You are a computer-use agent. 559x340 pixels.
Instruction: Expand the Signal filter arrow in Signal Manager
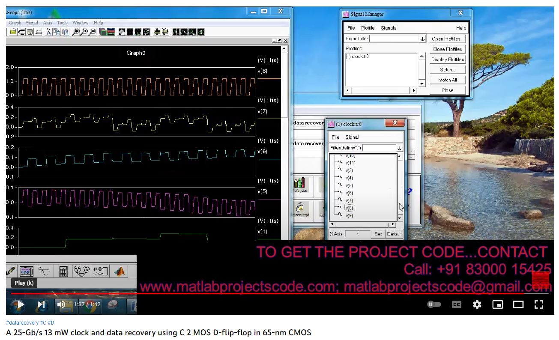click(422, 39)
